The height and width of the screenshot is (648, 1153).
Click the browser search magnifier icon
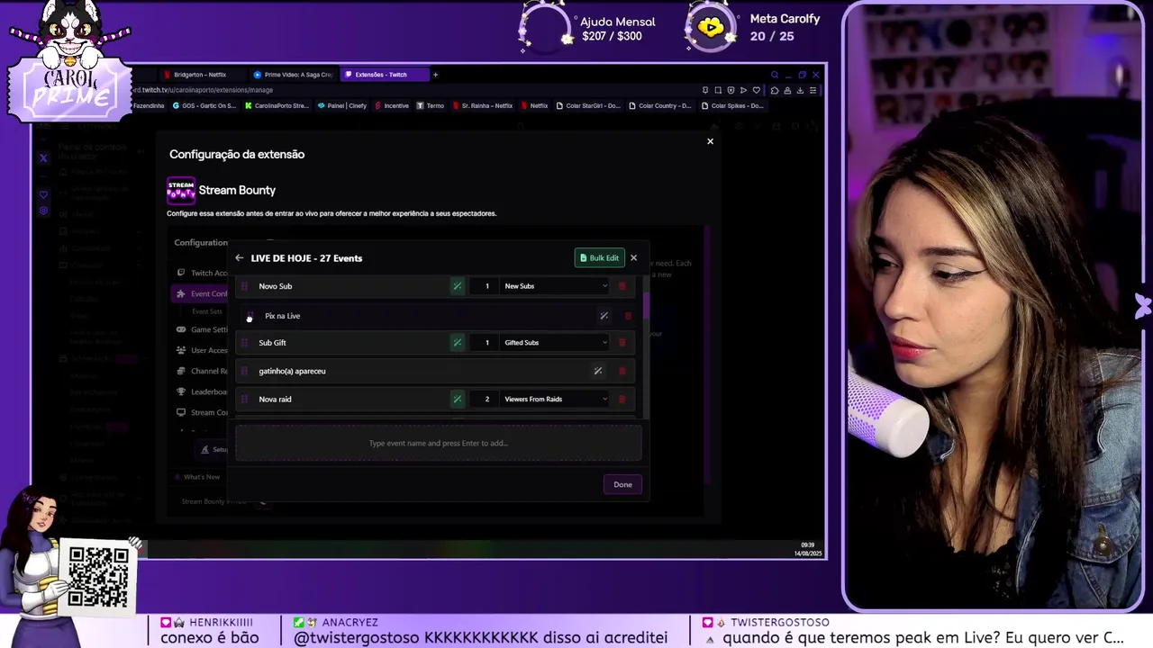pos(774,75)
